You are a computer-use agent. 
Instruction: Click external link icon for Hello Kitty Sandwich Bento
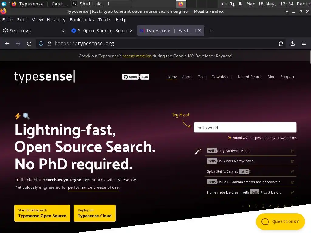(x=292, y=151)
